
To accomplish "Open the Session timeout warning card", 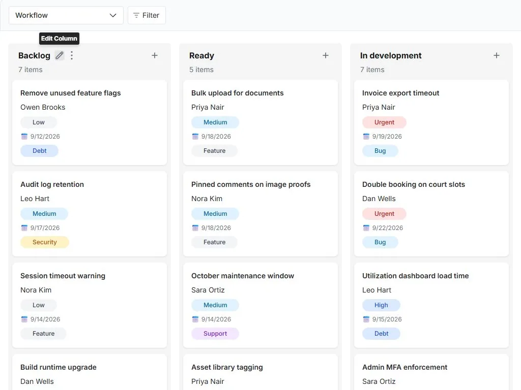I will pyautogui.click(x=90, y=305).
